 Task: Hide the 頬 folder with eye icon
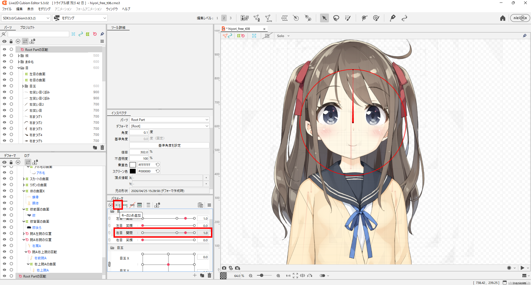point(4,56)
